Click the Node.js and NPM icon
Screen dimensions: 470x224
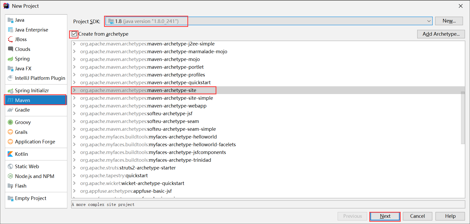pos(10,176)
